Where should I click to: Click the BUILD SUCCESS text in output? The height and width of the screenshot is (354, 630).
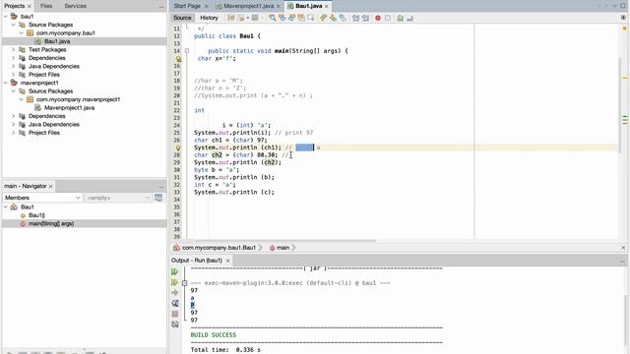click(214, 335)
